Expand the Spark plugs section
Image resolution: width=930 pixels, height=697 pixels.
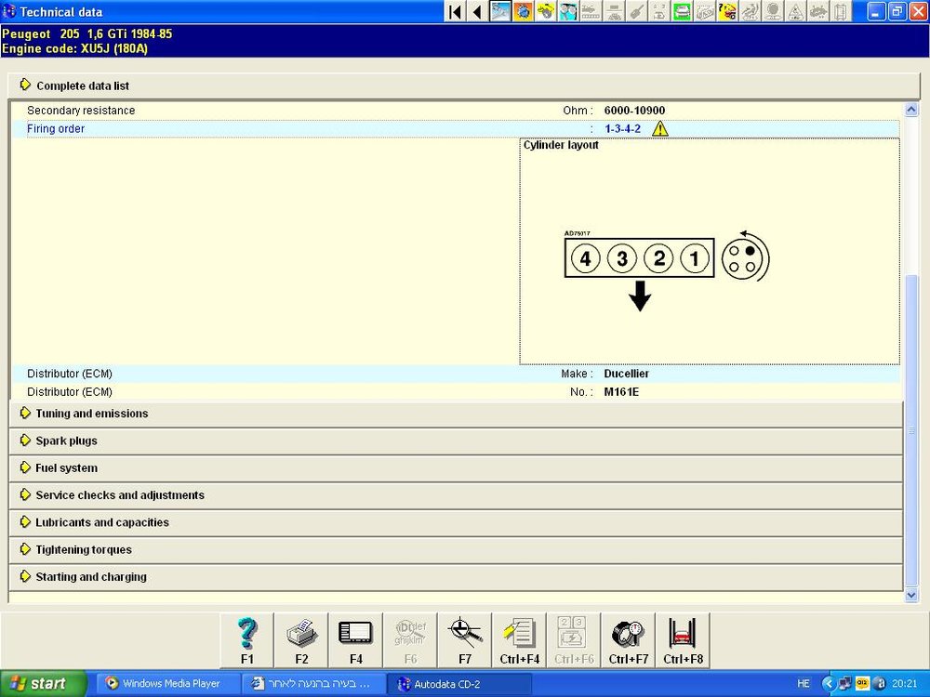click(x=456, y=441)
